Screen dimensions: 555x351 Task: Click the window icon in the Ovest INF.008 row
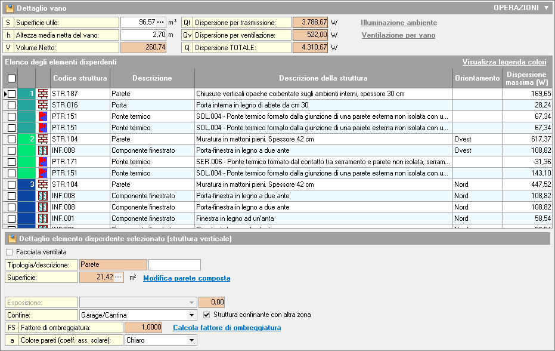tap(43, 150)
